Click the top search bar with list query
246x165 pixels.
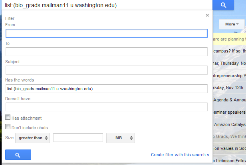106,5
